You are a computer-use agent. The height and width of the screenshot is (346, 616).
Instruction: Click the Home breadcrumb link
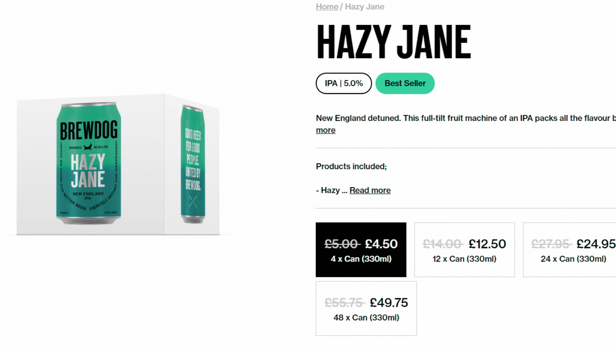coord(327,7)
